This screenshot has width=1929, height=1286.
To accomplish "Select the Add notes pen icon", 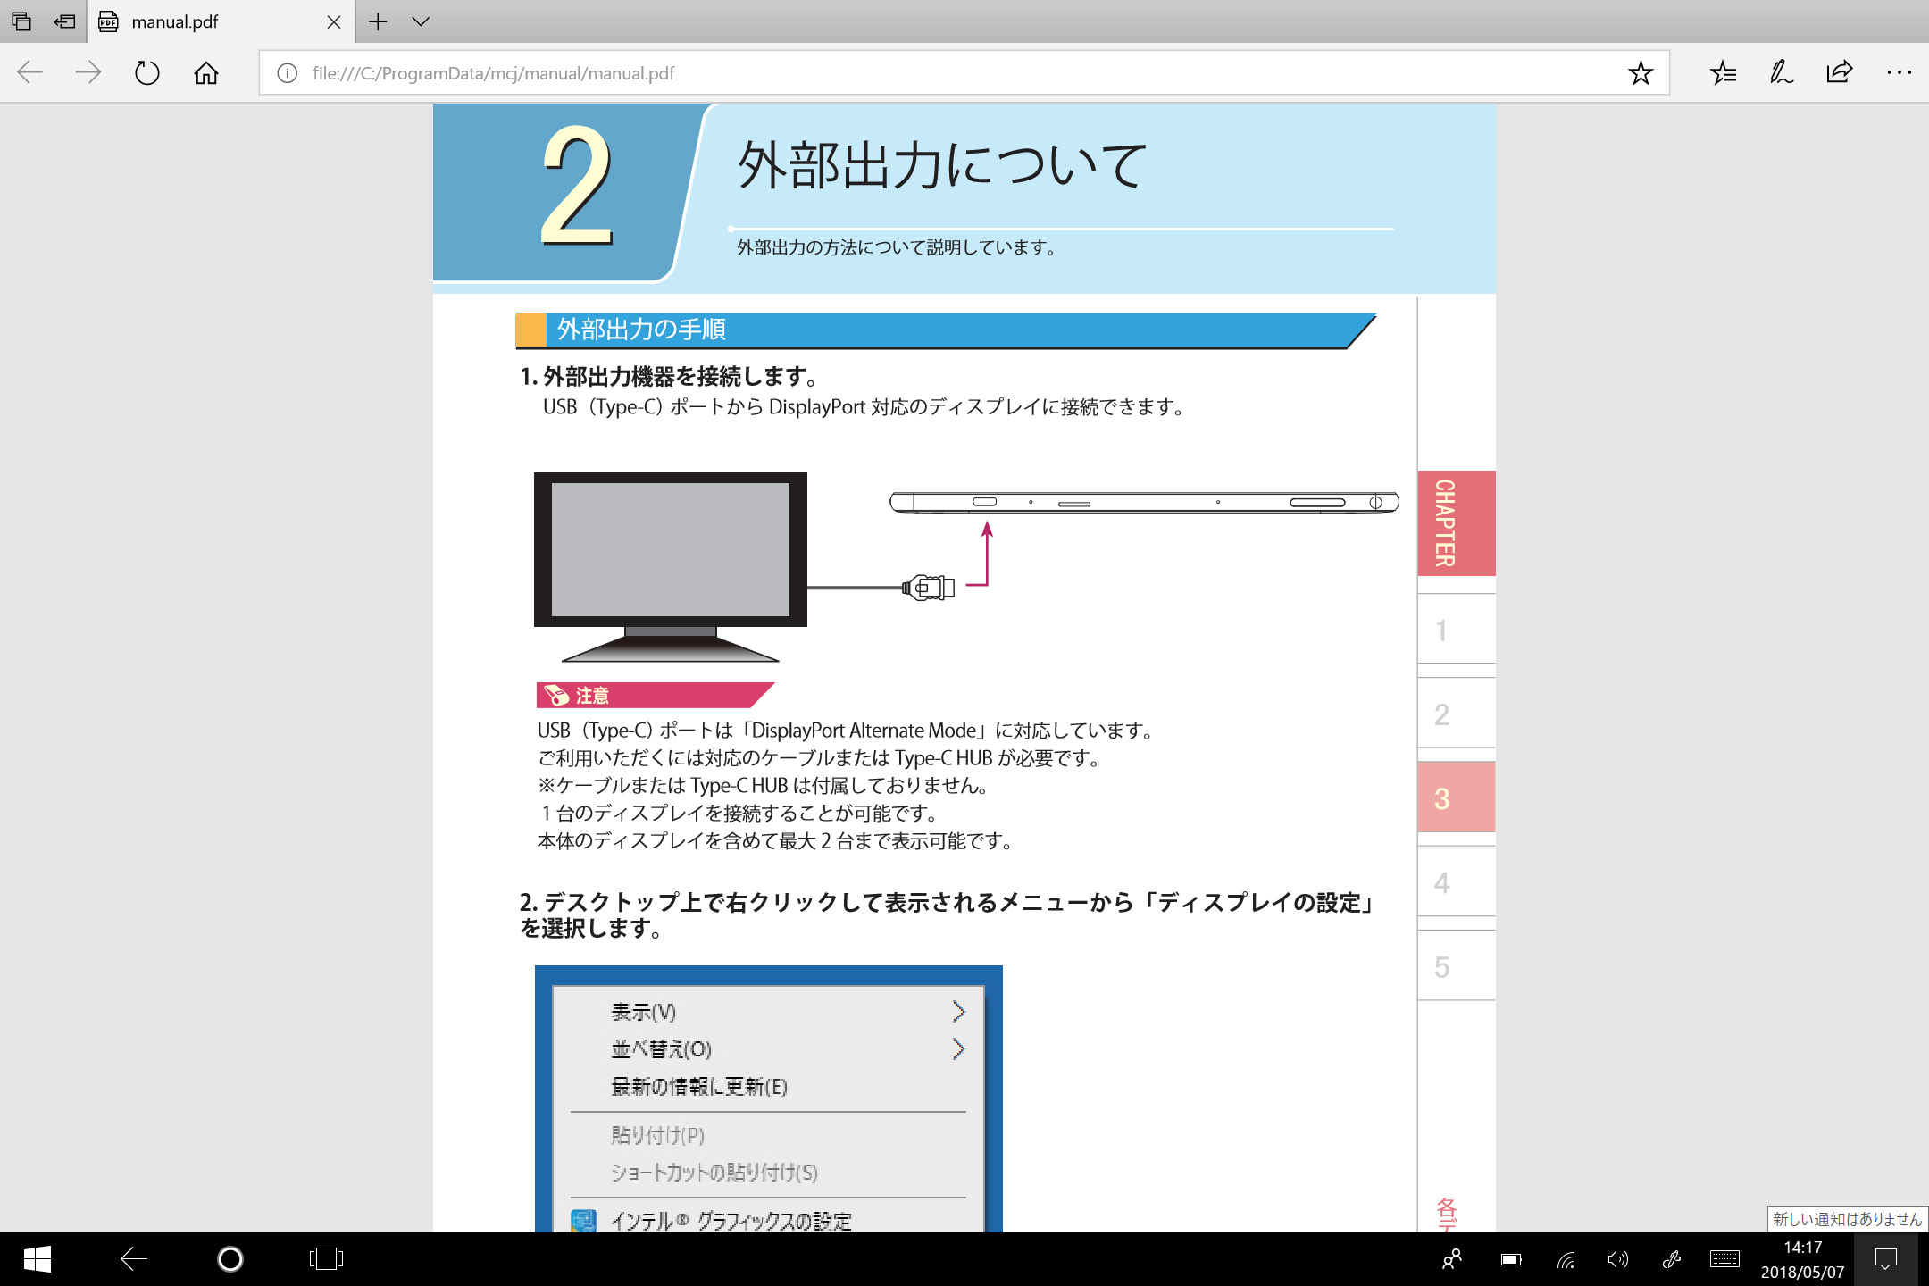I will click(1780, 72).
